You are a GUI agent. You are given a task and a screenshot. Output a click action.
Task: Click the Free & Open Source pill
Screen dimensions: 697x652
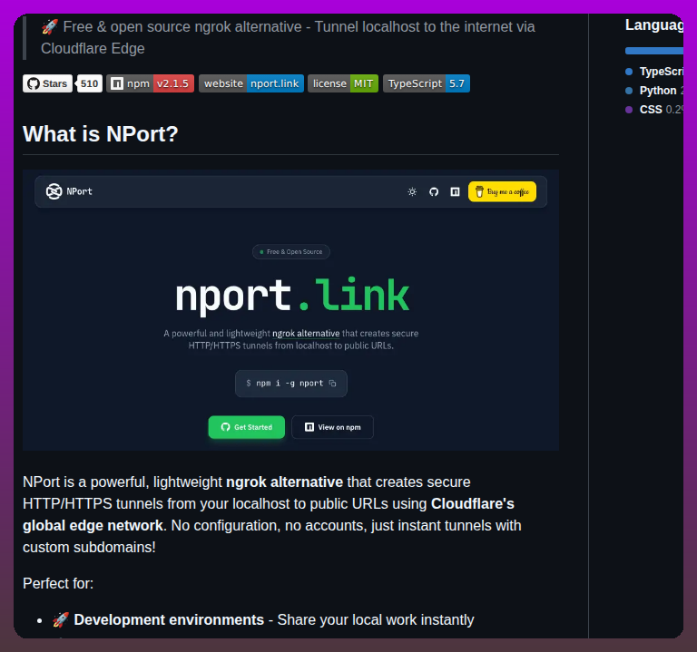coord(291,252)
